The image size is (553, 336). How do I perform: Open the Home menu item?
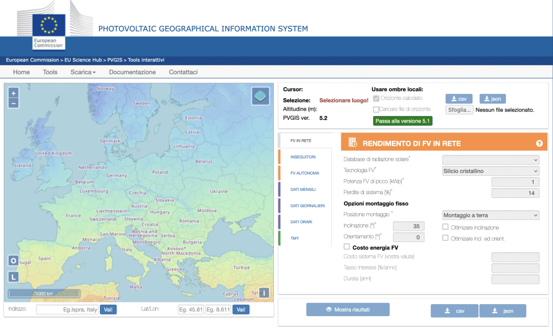[21, 72]
